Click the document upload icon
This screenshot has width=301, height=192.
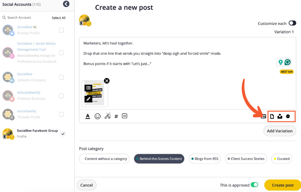point(272,116)
